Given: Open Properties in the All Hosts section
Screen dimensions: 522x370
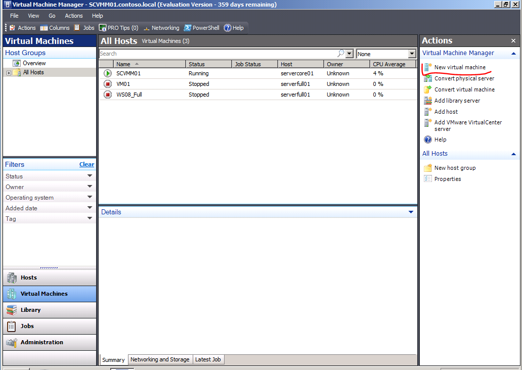Looking at the screenshot, I should (x=443, y=179).
